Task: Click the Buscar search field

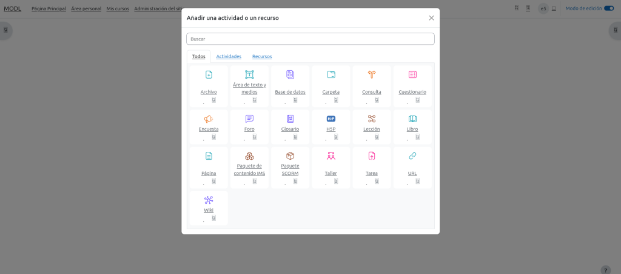Action: click(310, 39)
